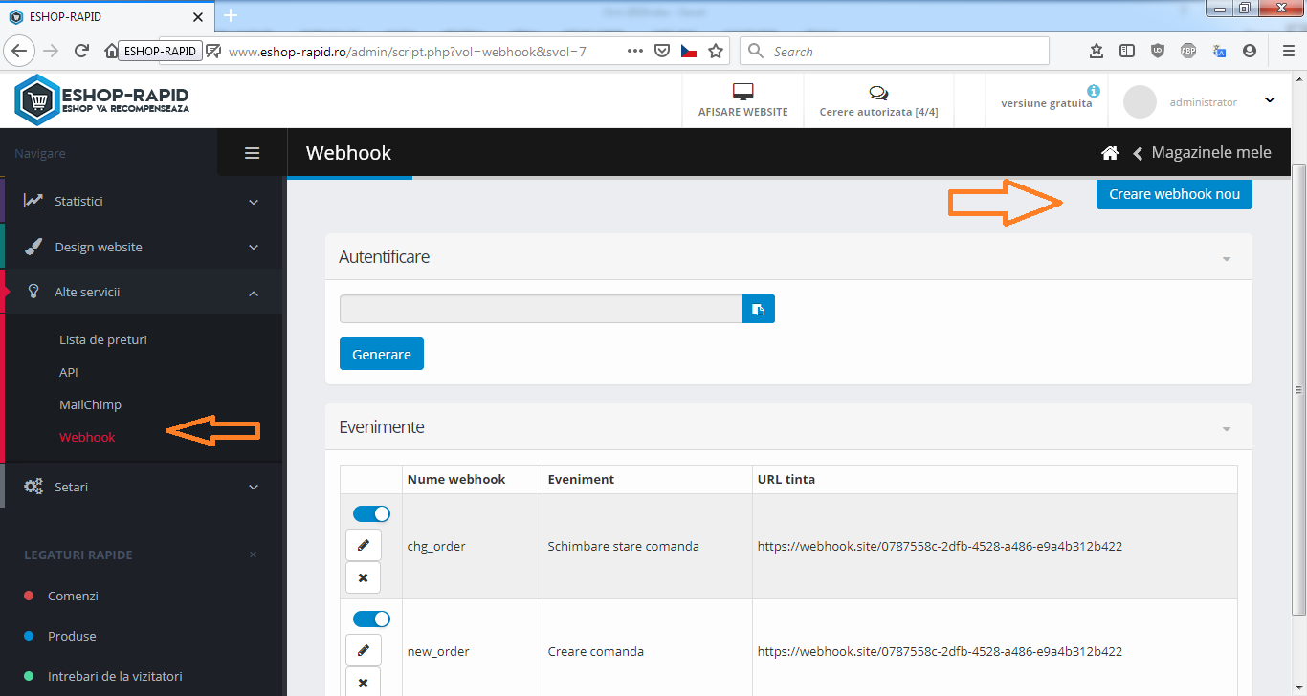Image resolution: width=1307 pixels, height=696 pixels.
Task: Open the Firefox account icon
Action: point(1250,51)
